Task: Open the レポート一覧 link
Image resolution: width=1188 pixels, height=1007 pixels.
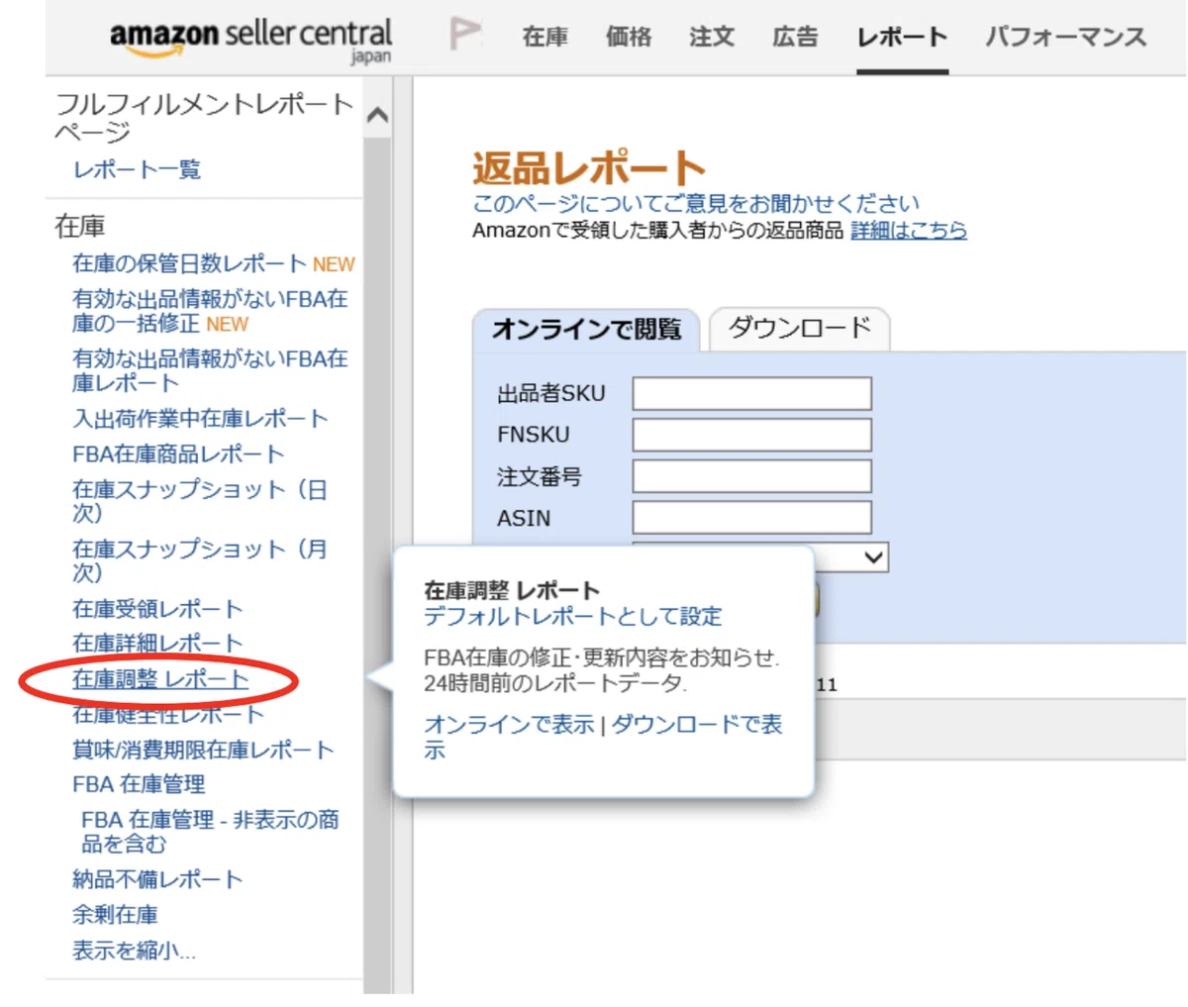Action: (137, 169)
